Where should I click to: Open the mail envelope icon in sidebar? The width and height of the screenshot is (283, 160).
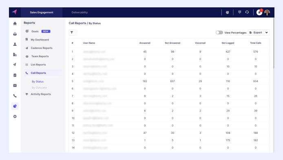(x=15, y=85)
